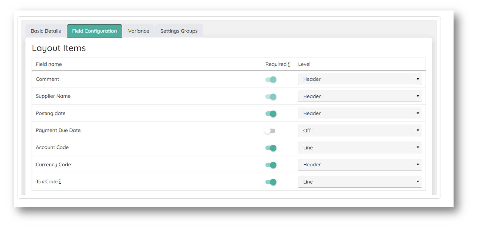Image resolution: width=490 pixels, height=242 pixels.
Task: Click the Level column header
Action: [304, 64]
